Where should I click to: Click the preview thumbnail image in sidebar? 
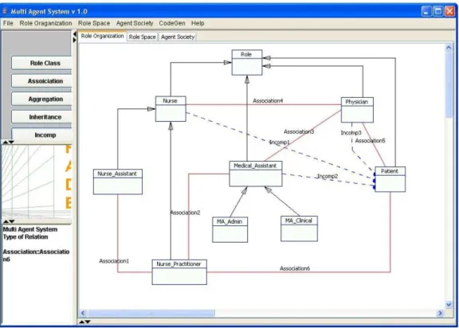click(37, 182)
